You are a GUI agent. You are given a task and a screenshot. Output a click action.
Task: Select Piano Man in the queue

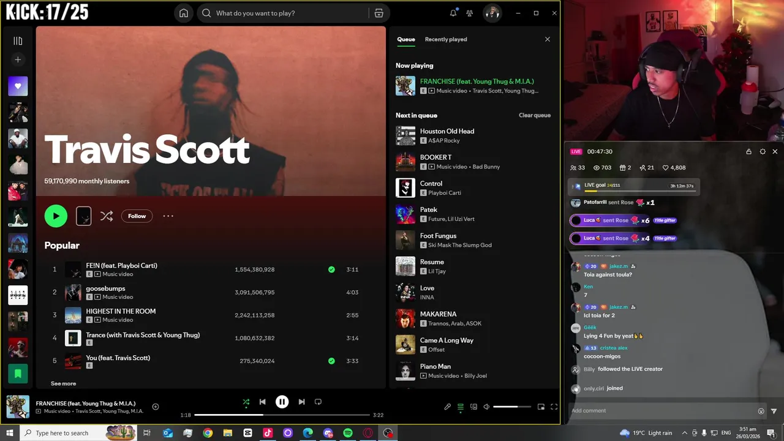coord(473,371)
